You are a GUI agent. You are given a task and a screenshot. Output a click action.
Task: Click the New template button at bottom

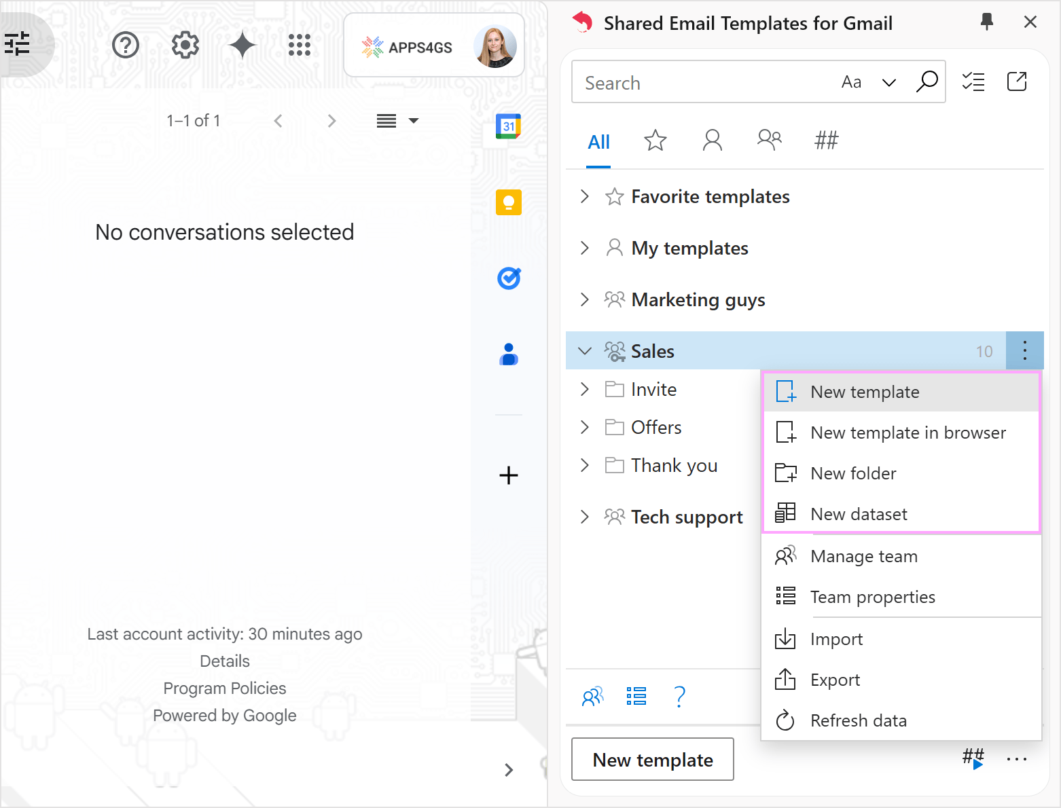coord(653,759)
